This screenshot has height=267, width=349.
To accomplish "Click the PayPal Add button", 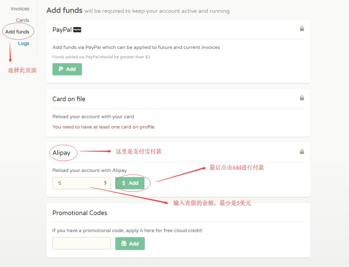I will pyautogui.click(x=67, y=69).
